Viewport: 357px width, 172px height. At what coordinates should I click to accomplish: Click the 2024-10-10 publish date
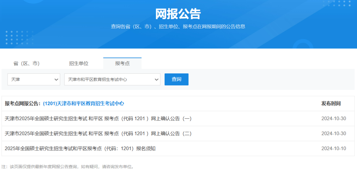click(x=334, y=149)
